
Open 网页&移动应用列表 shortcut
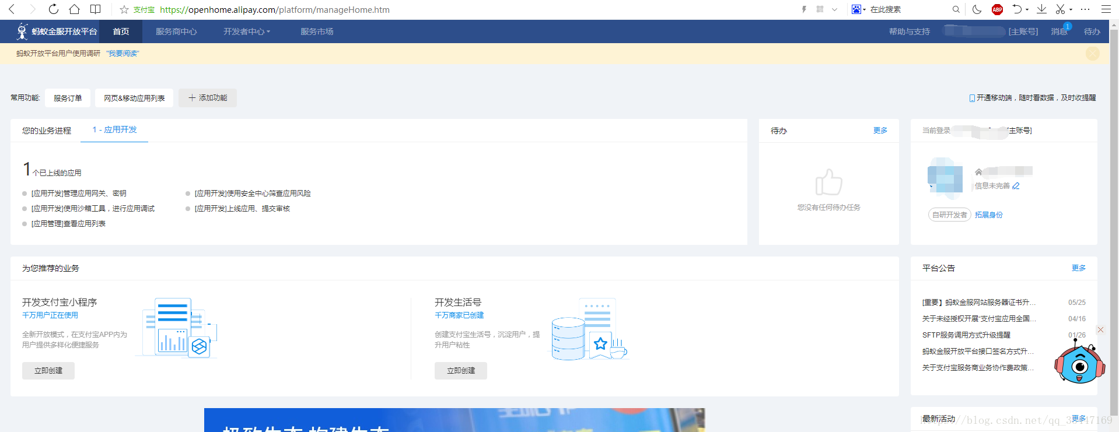pos(134,98)
